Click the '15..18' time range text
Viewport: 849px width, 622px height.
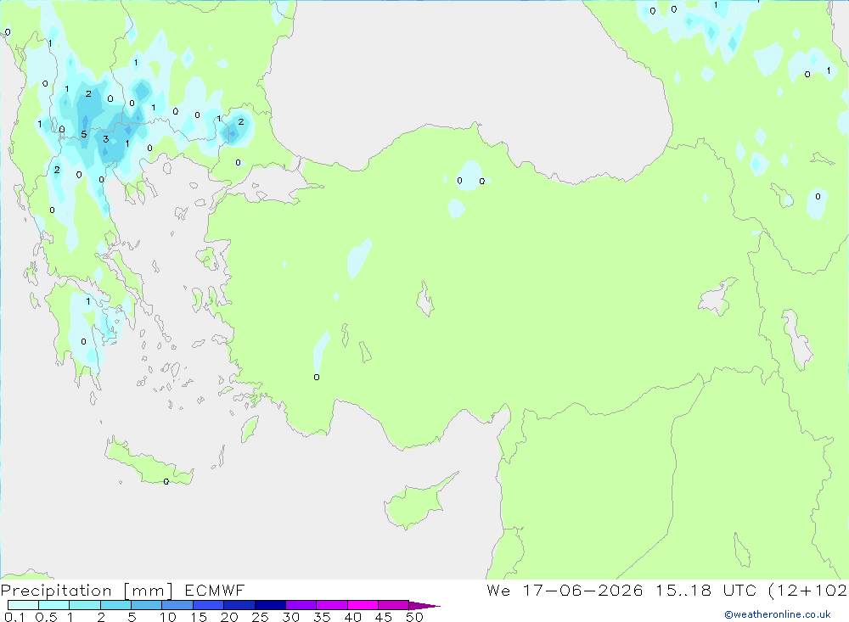tap(683, 590)
